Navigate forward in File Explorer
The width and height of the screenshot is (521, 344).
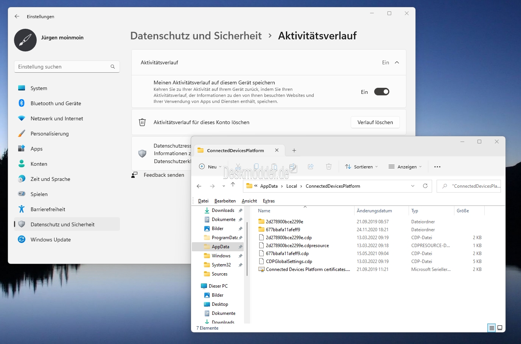tap(212, 186)
